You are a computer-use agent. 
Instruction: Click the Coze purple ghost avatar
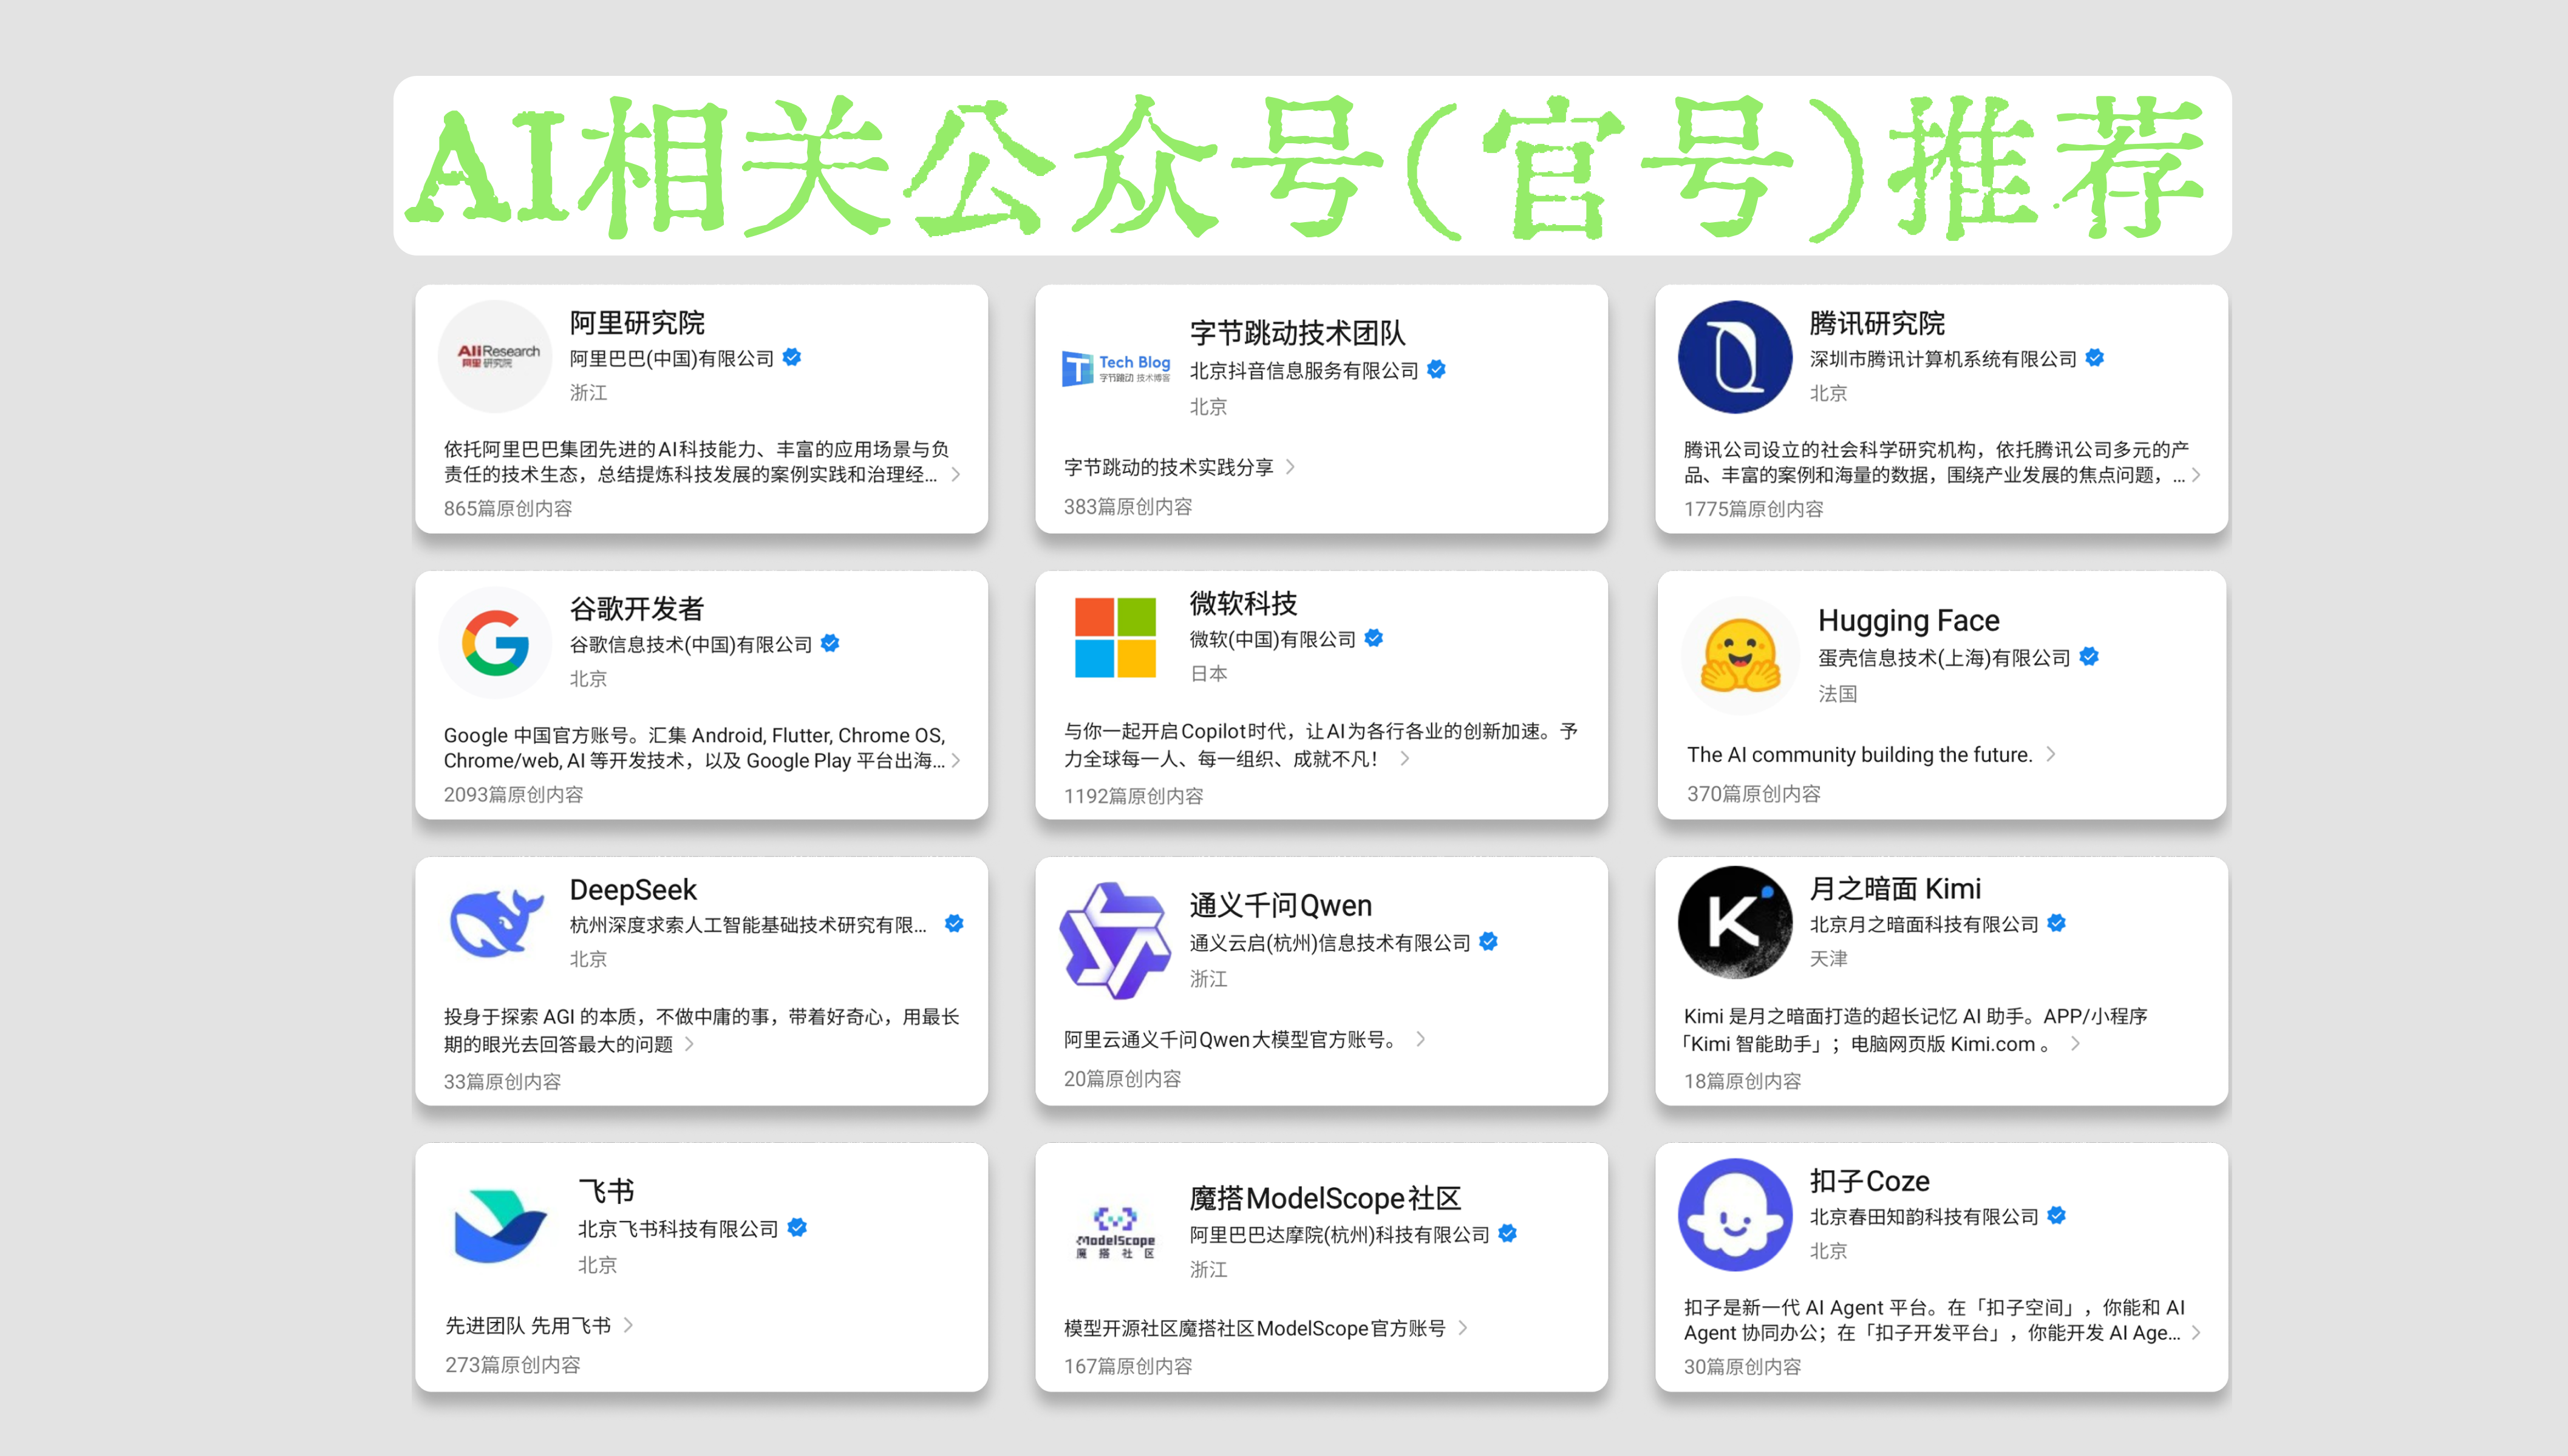pos(1735,1214)
